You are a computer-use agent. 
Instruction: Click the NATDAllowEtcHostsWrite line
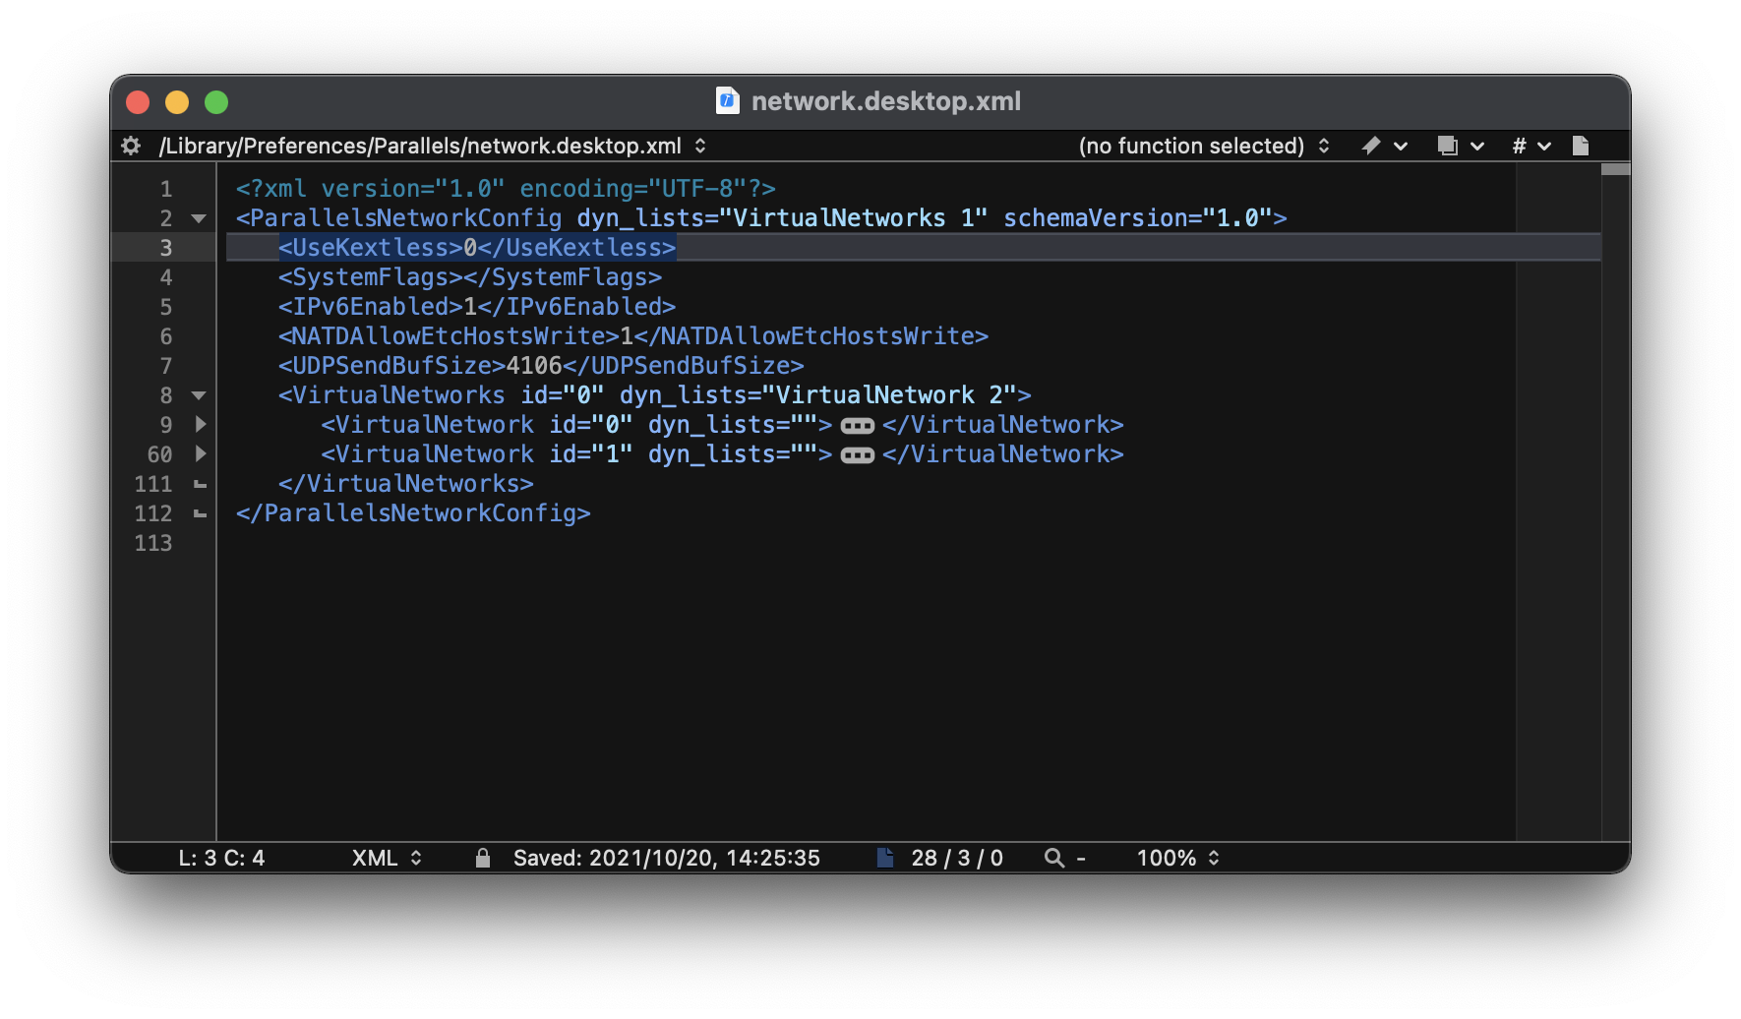(633, 336)
